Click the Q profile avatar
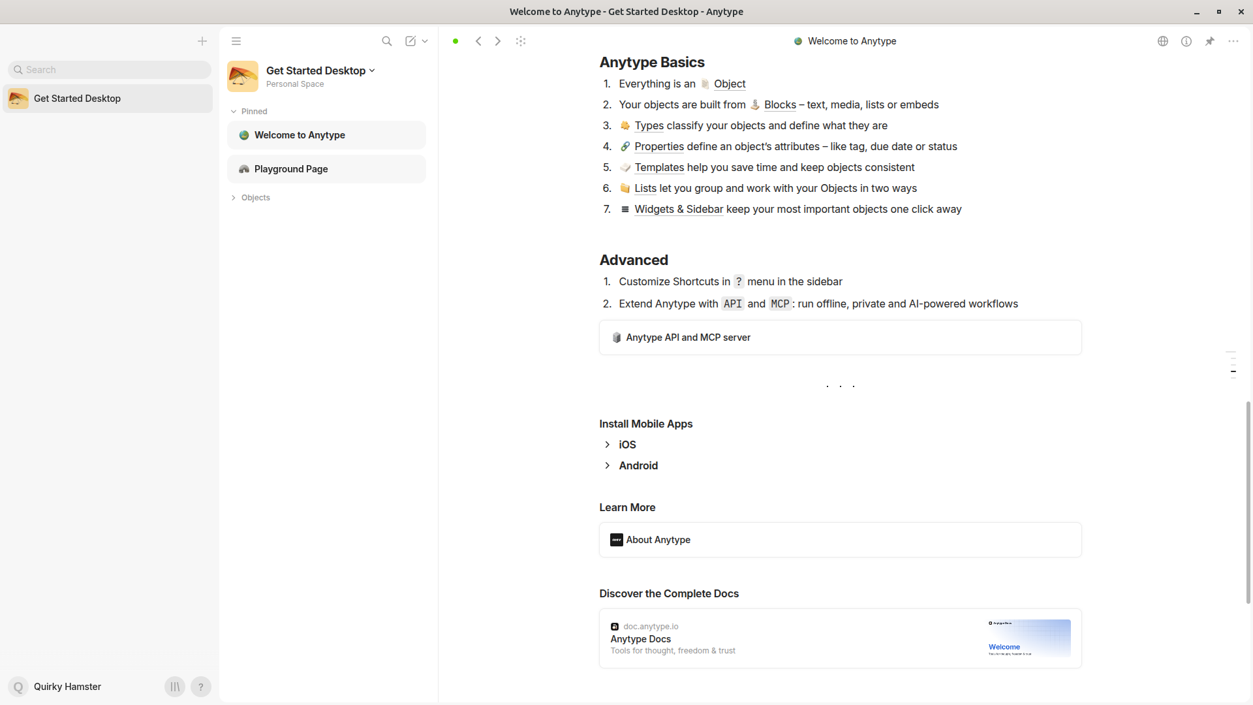This screenshot has height=705, width=1253. 18,687
